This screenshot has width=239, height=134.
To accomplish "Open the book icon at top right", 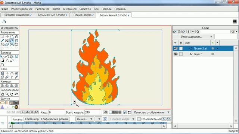I will click(x=235, y=22).
